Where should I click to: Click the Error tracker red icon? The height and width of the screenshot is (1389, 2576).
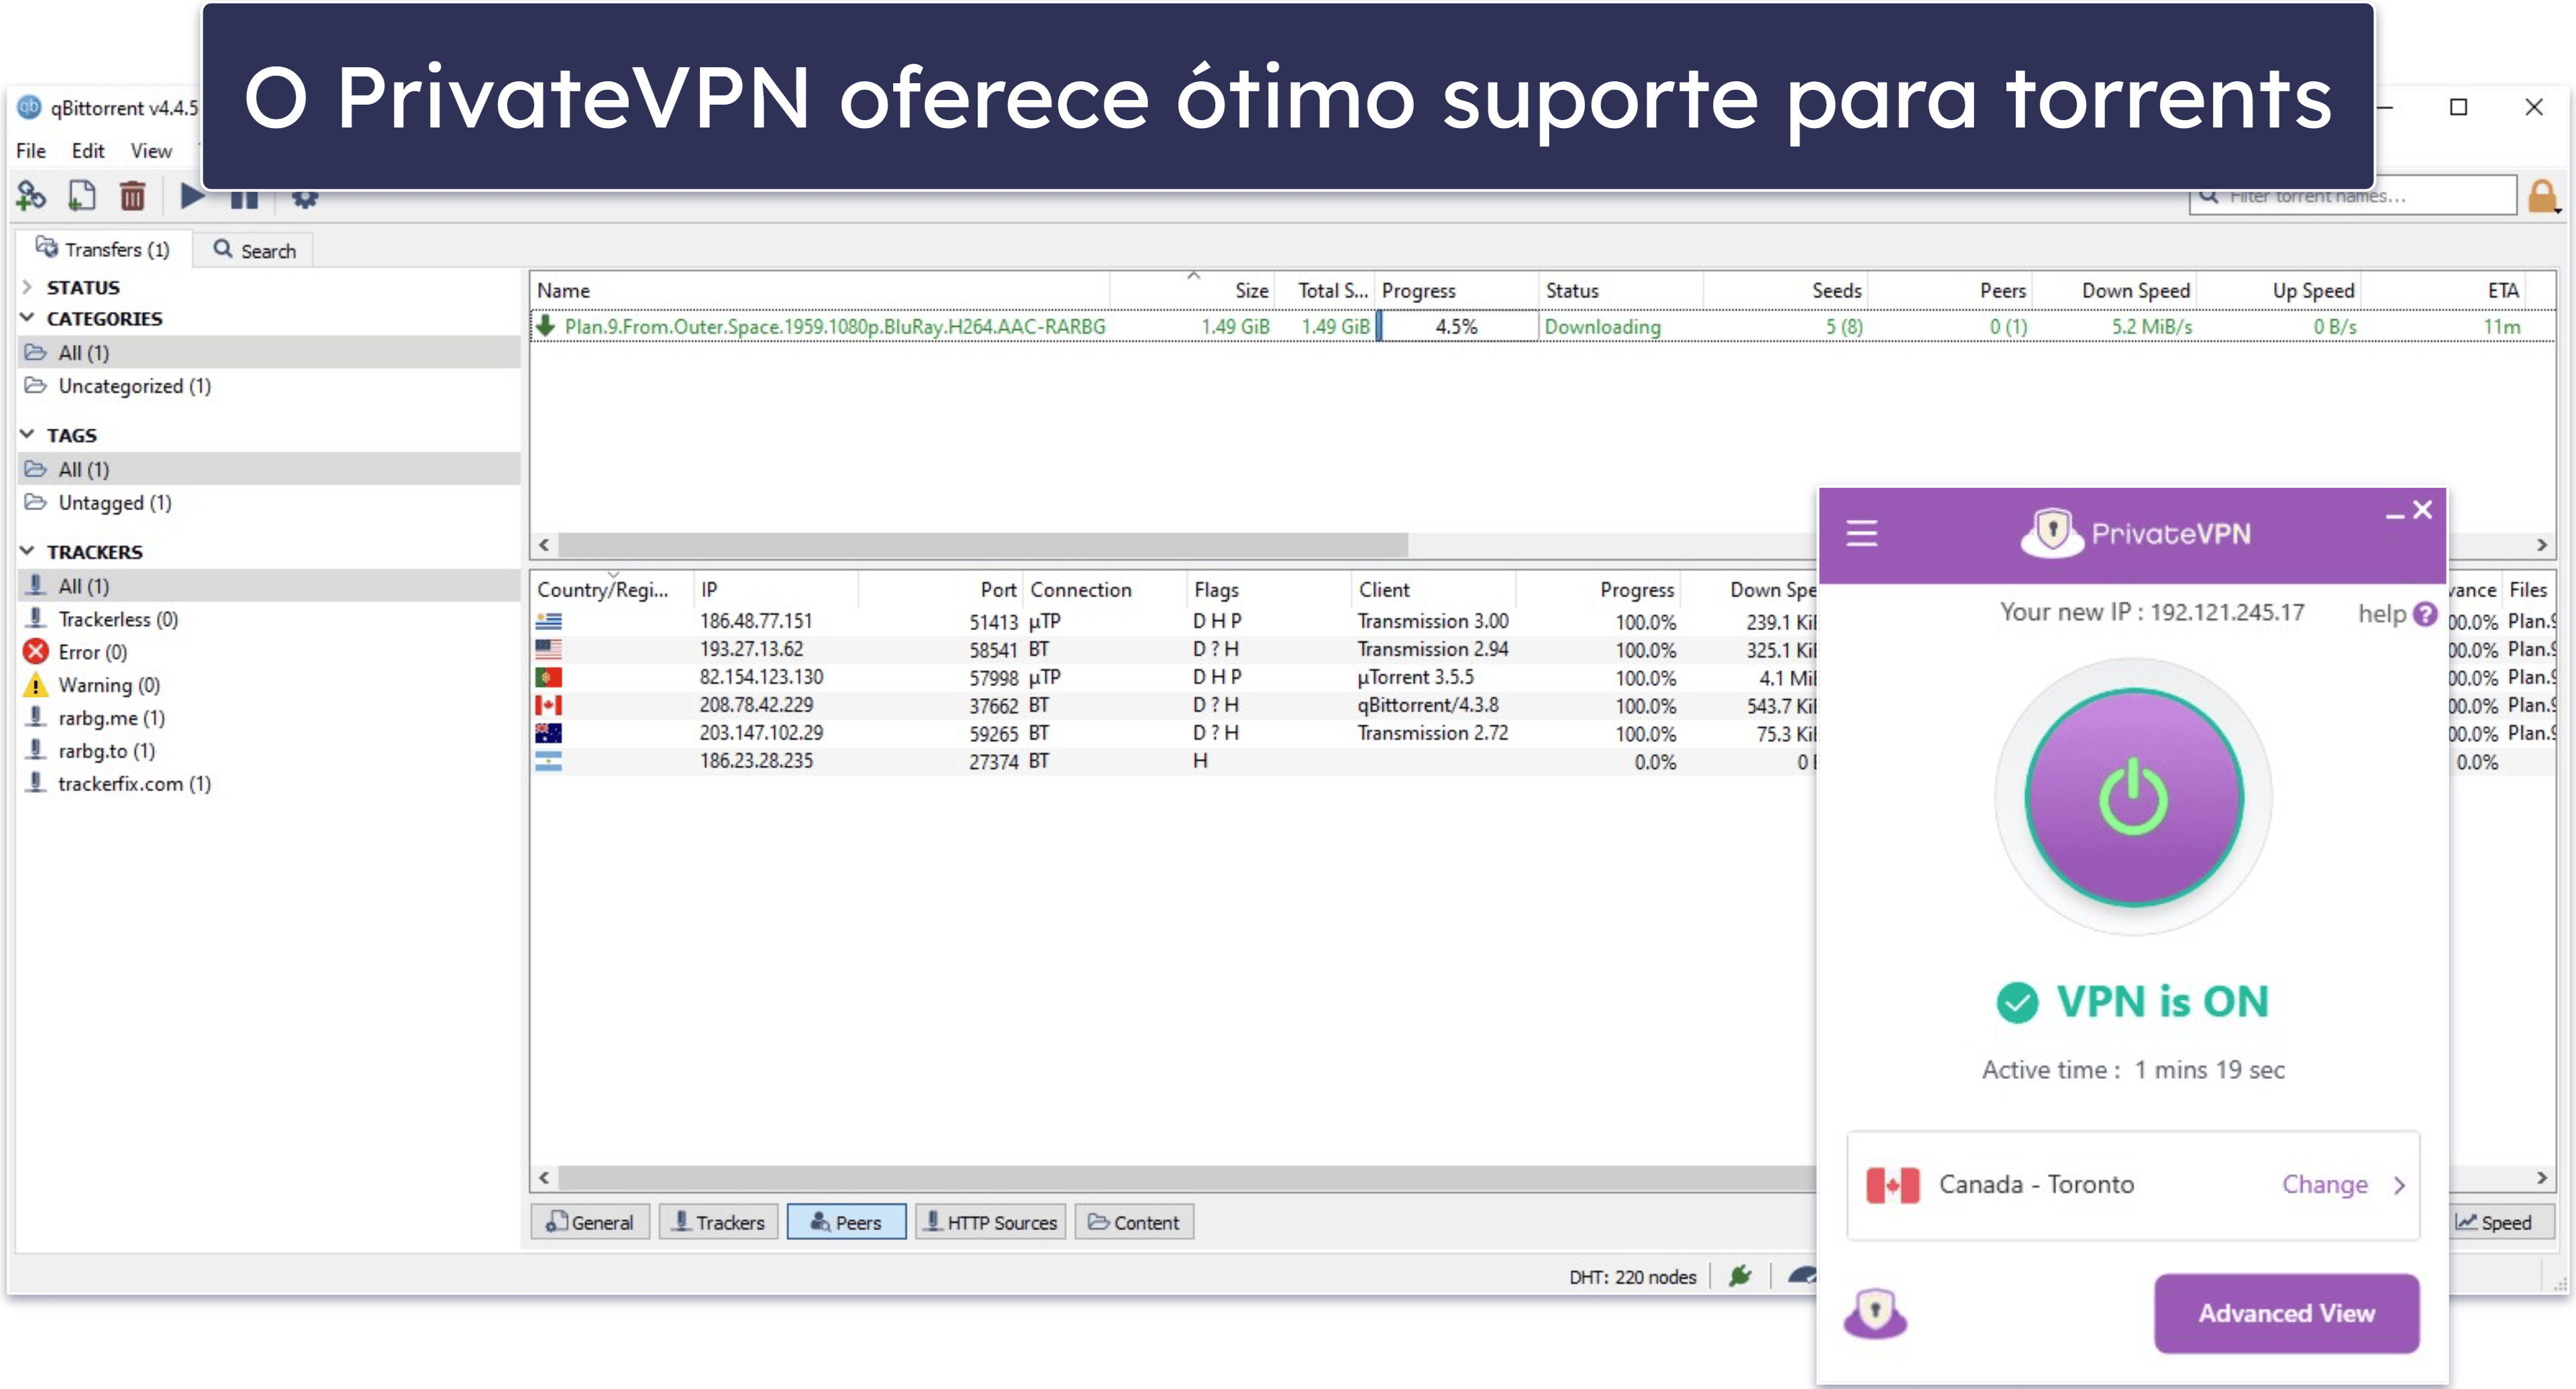[36, 652]
